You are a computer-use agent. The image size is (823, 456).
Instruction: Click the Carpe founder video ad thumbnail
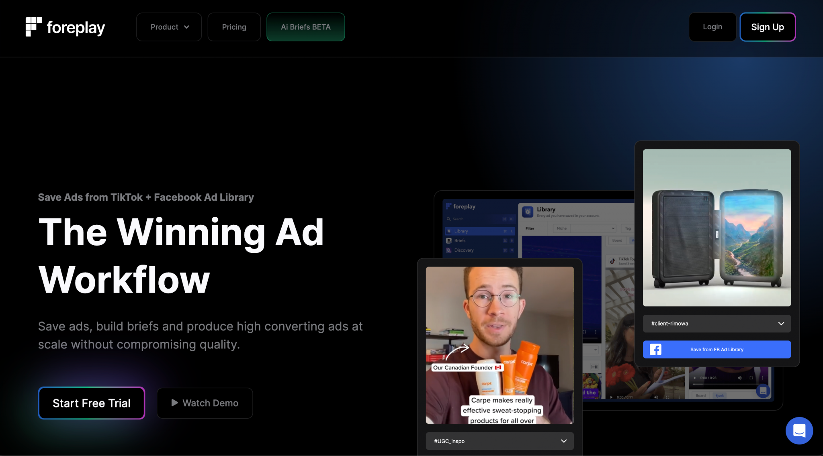pos(500,345)
